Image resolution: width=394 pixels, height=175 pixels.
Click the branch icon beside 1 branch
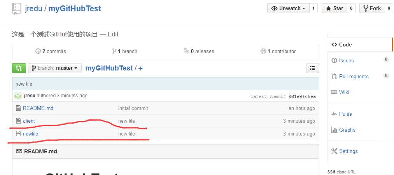pyautogui.click(x=114, y=51)
